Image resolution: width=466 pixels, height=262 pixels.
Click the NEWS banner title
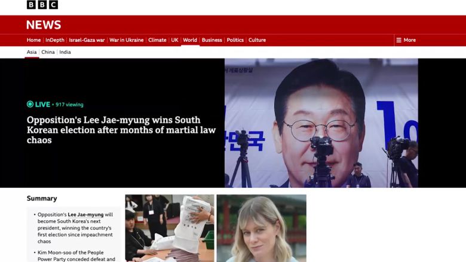(x=44, y=25)
